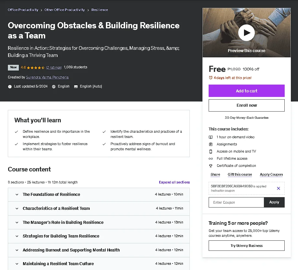Click the breadcrumb arrow after Office Productivity
Viewport: 298px width, 270px height.
click(x=41, y=10)
